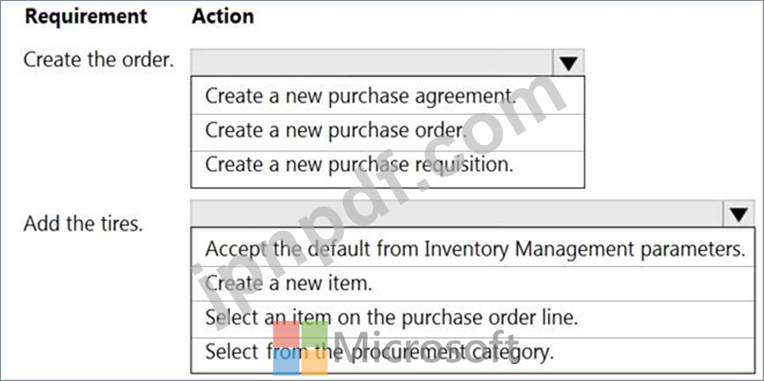Click the red square of Microsoft logo
The width and height of the screenshot is (764, 381).
(285, 333)
